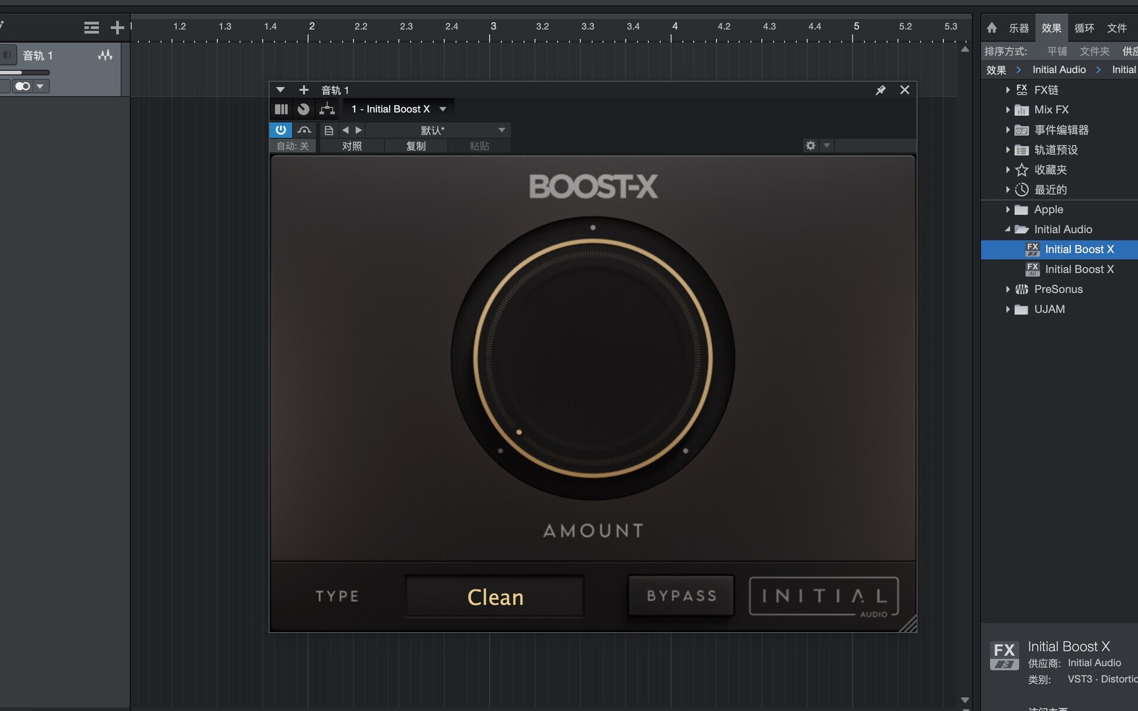The height and width of the screenshot is (711, 1138).
Task: Toggle sidechain curve icon
Action: click(x=304, y=130)
